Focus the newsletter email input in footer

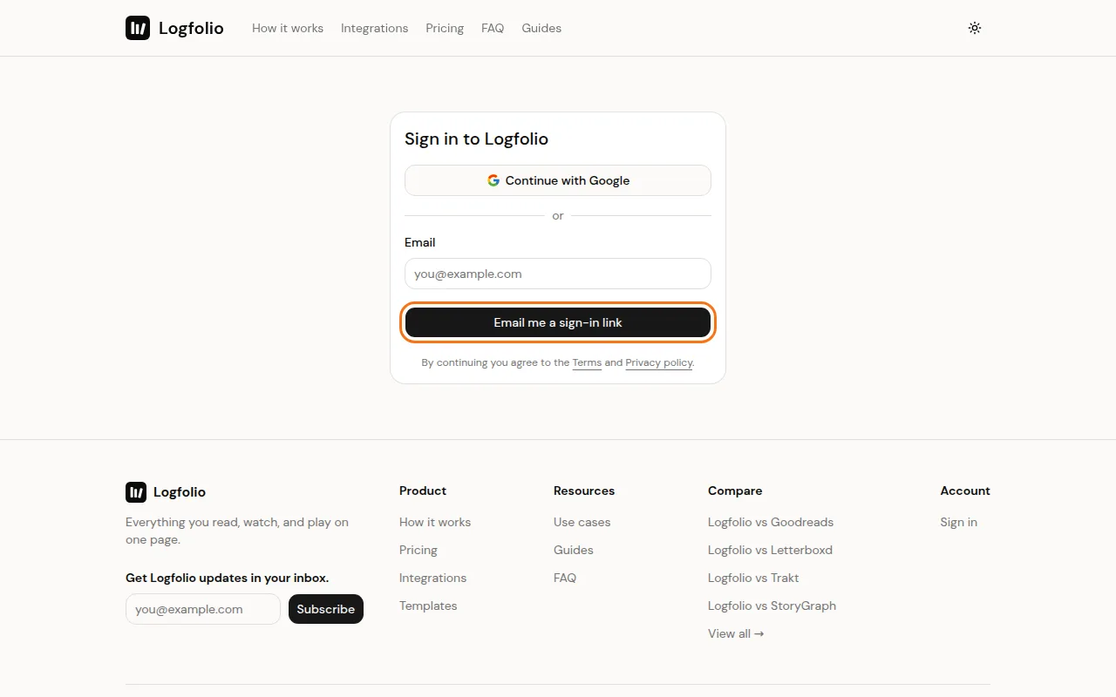pyautogui.click(x=203, y=609)
